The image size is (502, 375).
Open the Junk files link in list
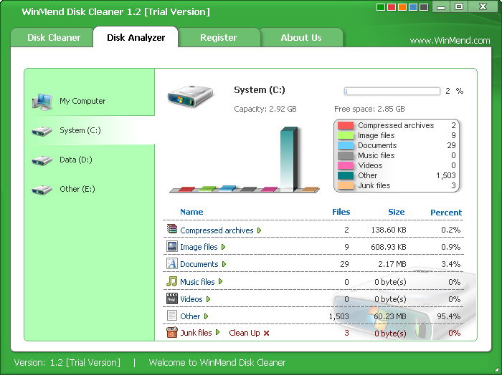tap(196, 333)
